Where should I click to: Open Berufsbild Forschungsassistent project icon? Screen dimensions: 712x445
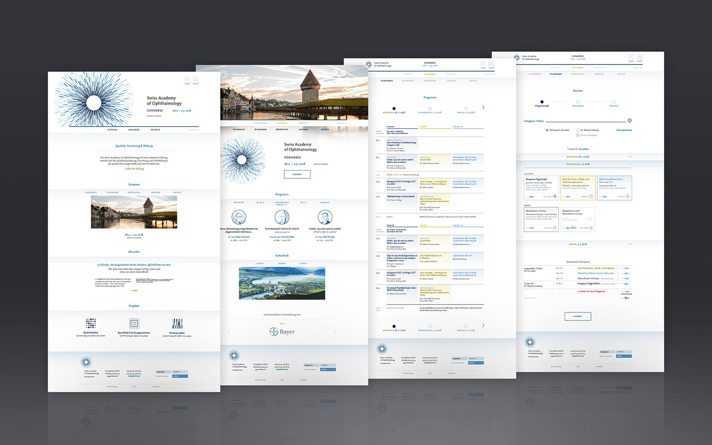(x=134, y=324)
